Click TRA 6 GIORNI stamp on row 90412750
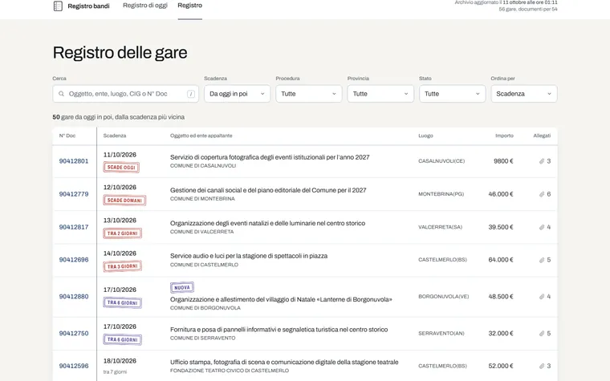The width and height of the screenshot is (610, 381). [x=123, y=339]
